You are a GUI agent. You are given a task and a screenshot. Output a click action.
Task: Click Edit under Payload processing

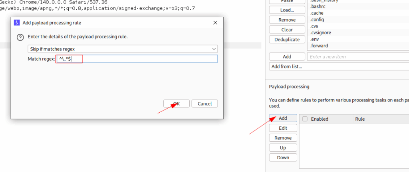click(283, 128)
